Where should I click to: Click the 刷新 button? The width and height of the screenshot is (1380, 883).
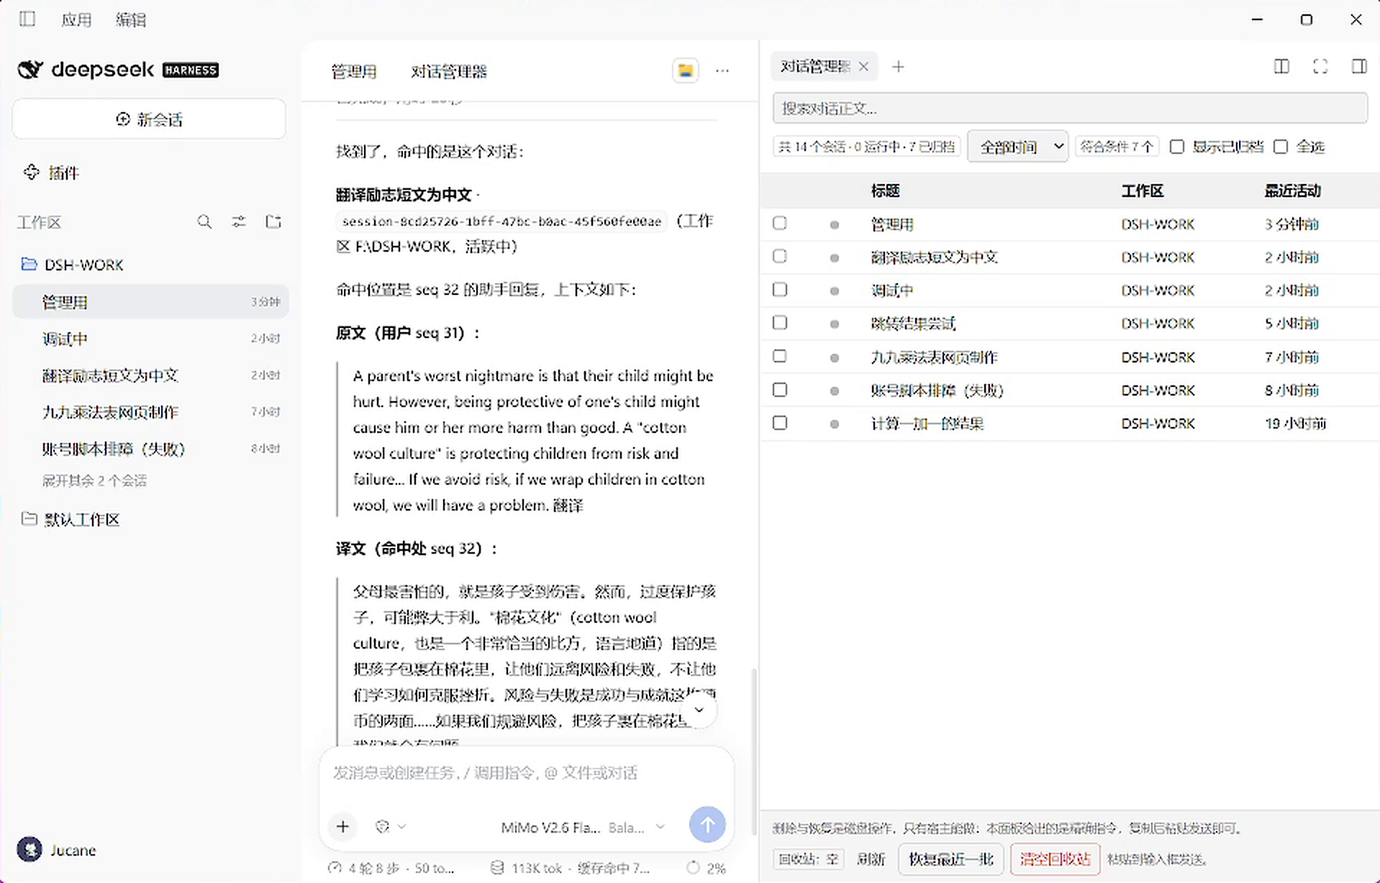coord(871,859)
